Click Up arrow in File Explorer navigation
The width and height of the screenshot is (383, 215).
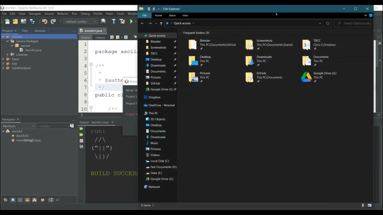[x=161, y=23]
